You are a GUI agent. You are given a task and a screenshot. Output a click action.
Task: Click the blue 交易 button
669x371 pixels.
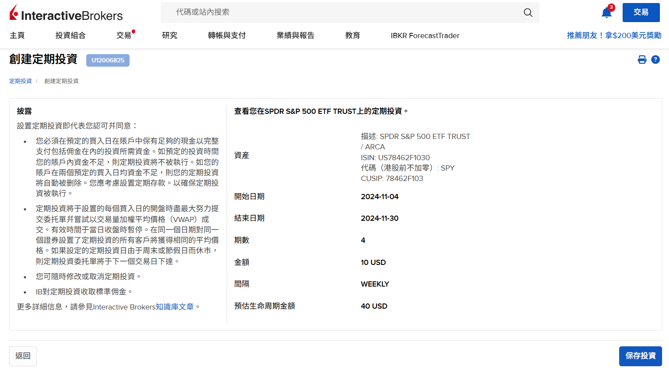coord(641,13)
